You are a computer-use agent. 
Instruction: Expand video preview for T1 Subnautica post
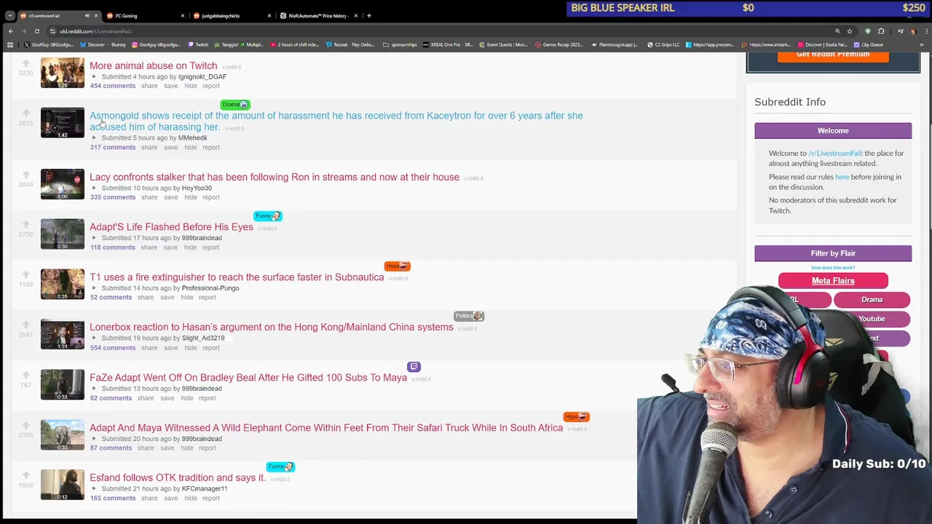pyautogui.click(x=94, y=288)
